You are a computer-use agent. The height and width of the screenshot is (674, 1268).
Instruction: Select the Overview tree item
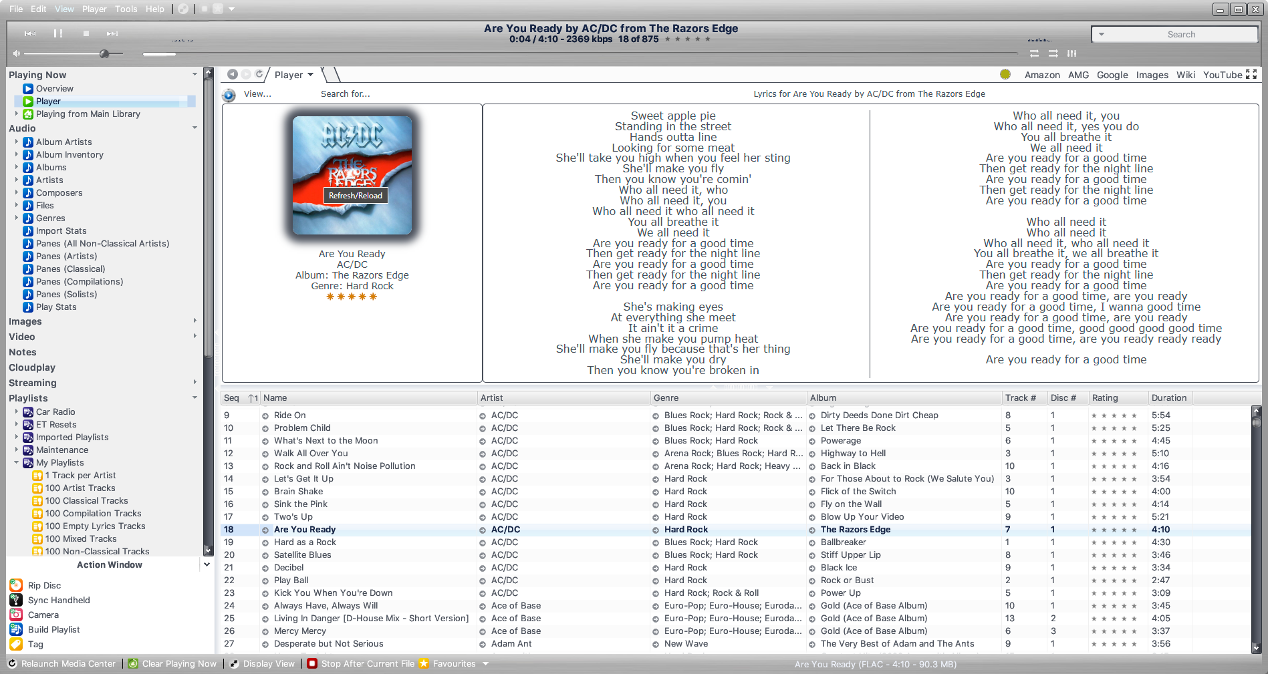tap(55, 88)
